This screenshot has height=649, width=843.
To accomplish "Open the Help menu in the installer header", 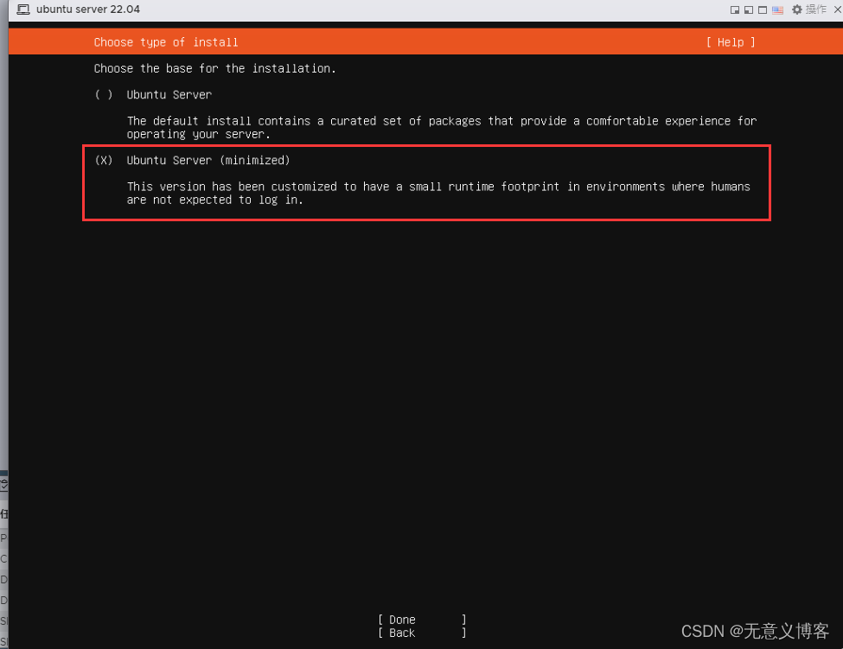I will pyautogui.click(x=731, y=42).
